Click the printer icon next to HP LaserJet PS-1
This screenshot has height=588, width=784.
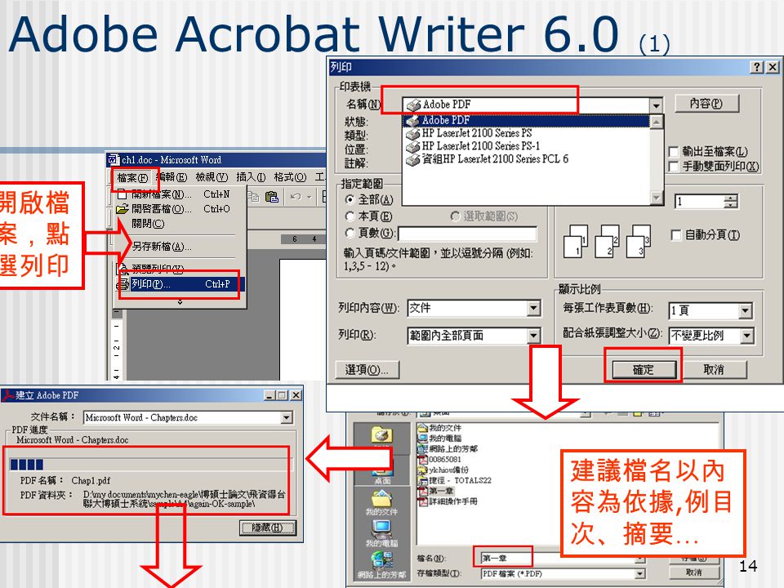point(412,147)
